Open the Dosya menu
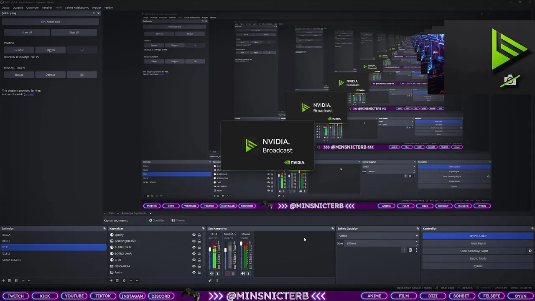This screenshot has height=301, width=535. point(5,8)
